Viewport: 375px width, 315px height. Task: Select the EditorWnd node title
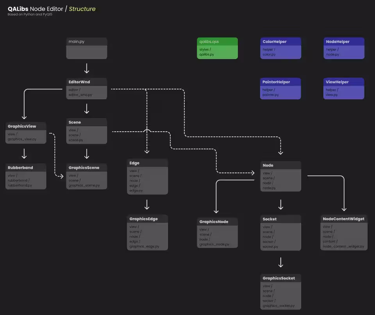pyautogui.click(x=79, y=82)
